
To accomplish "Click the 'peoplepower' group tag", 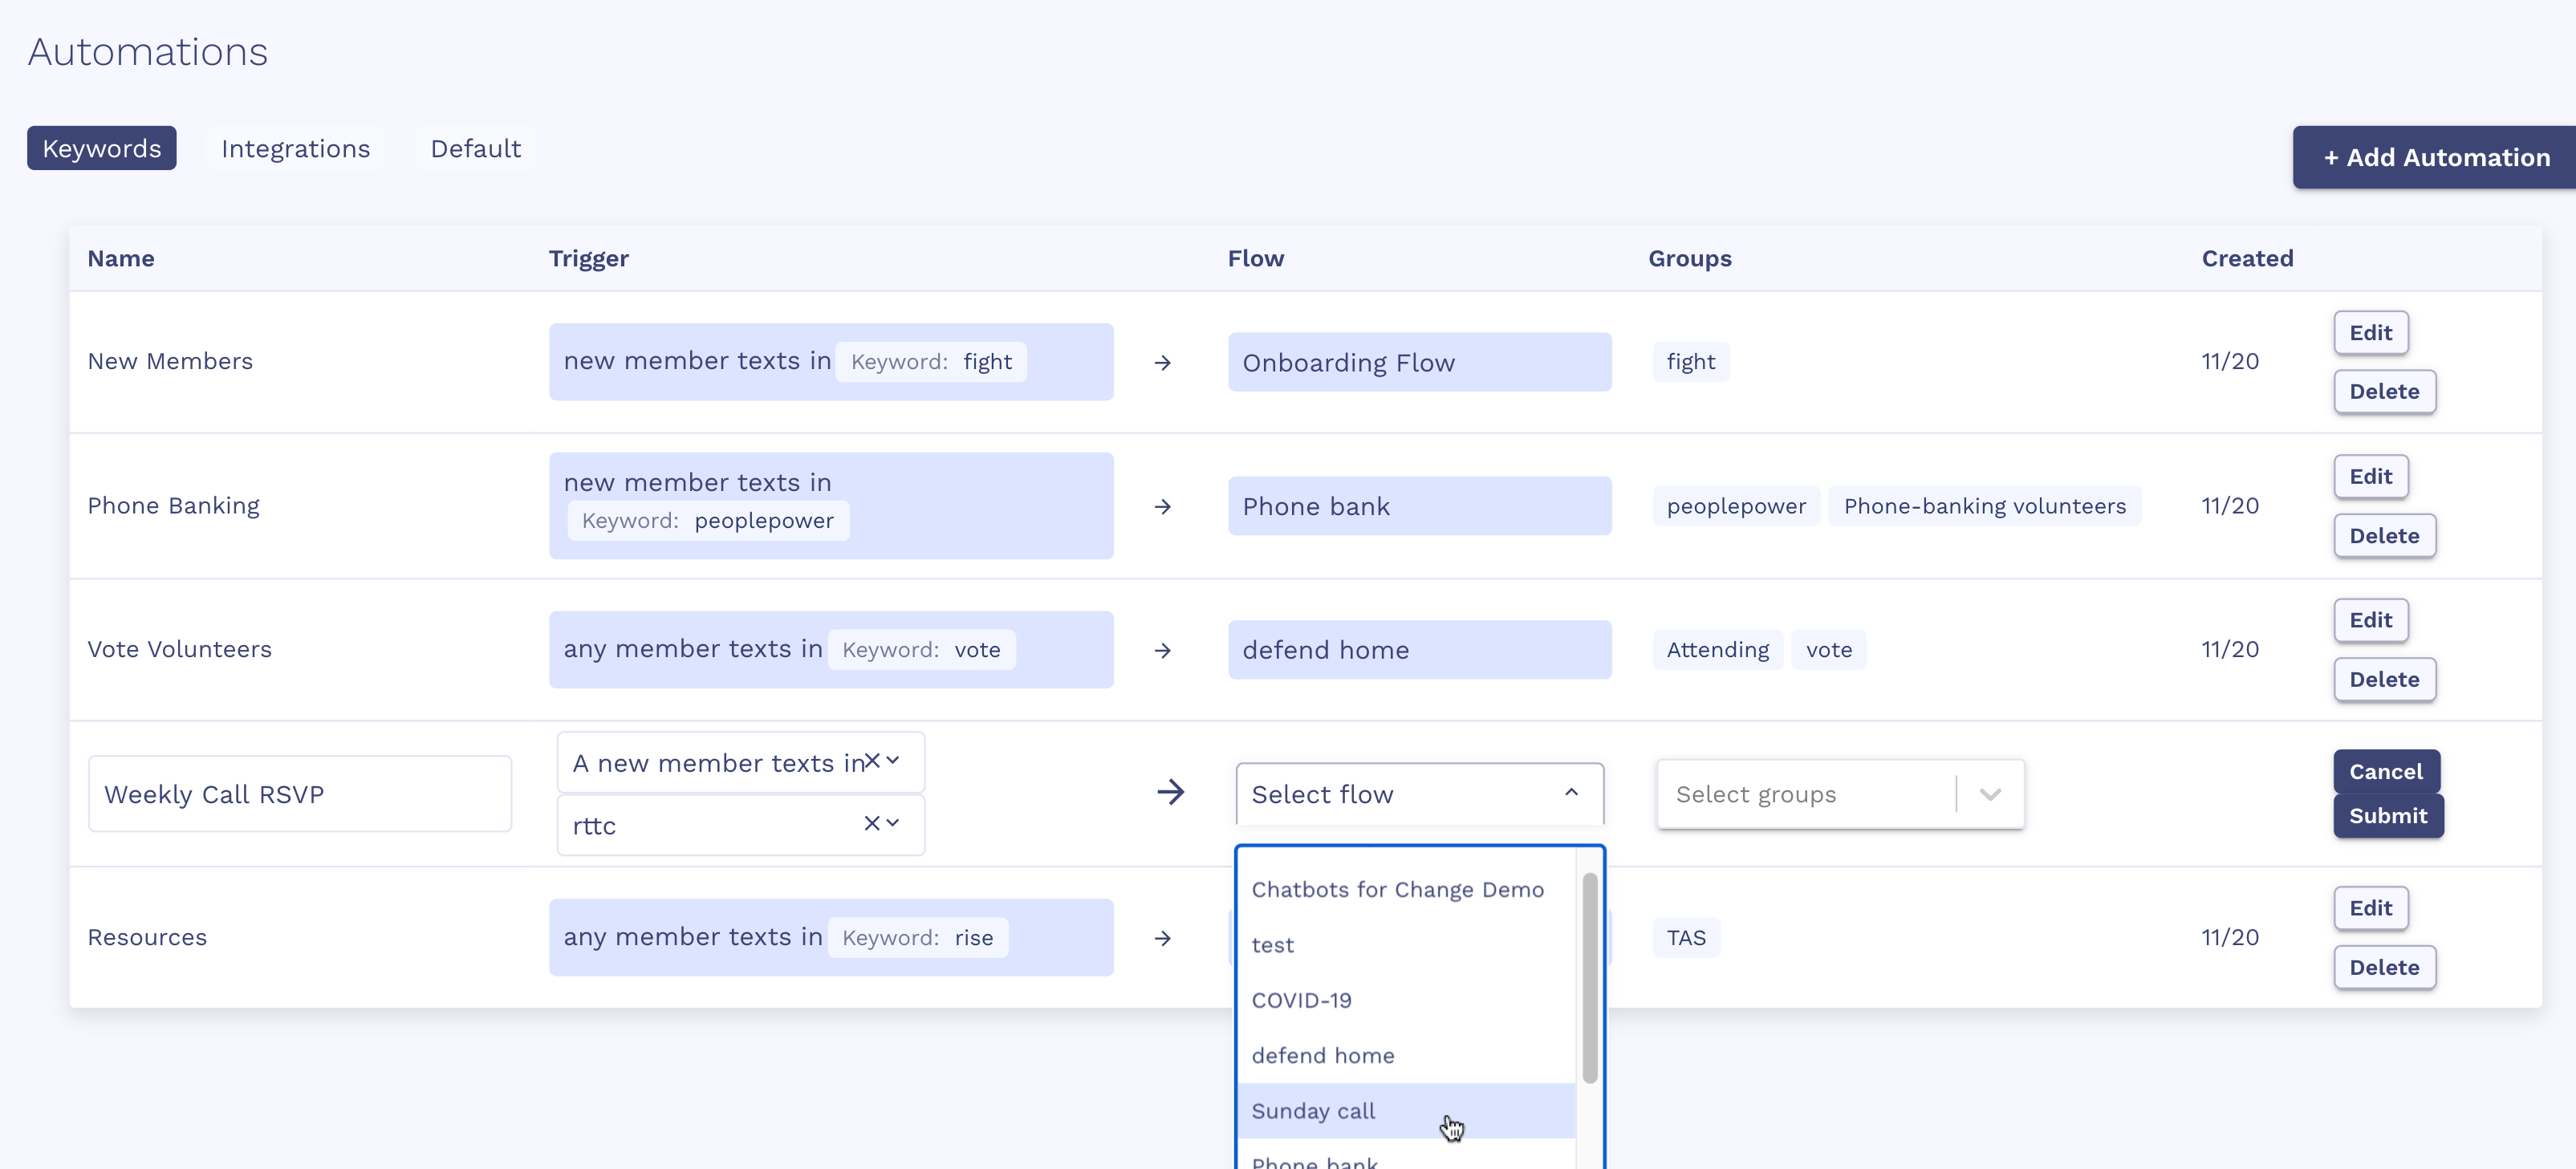I will point(1736,506).
